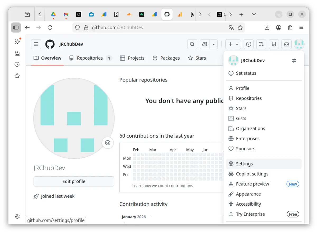Open Profile from the user menu
Screen dimensions: 317x233
coord(264,88)
